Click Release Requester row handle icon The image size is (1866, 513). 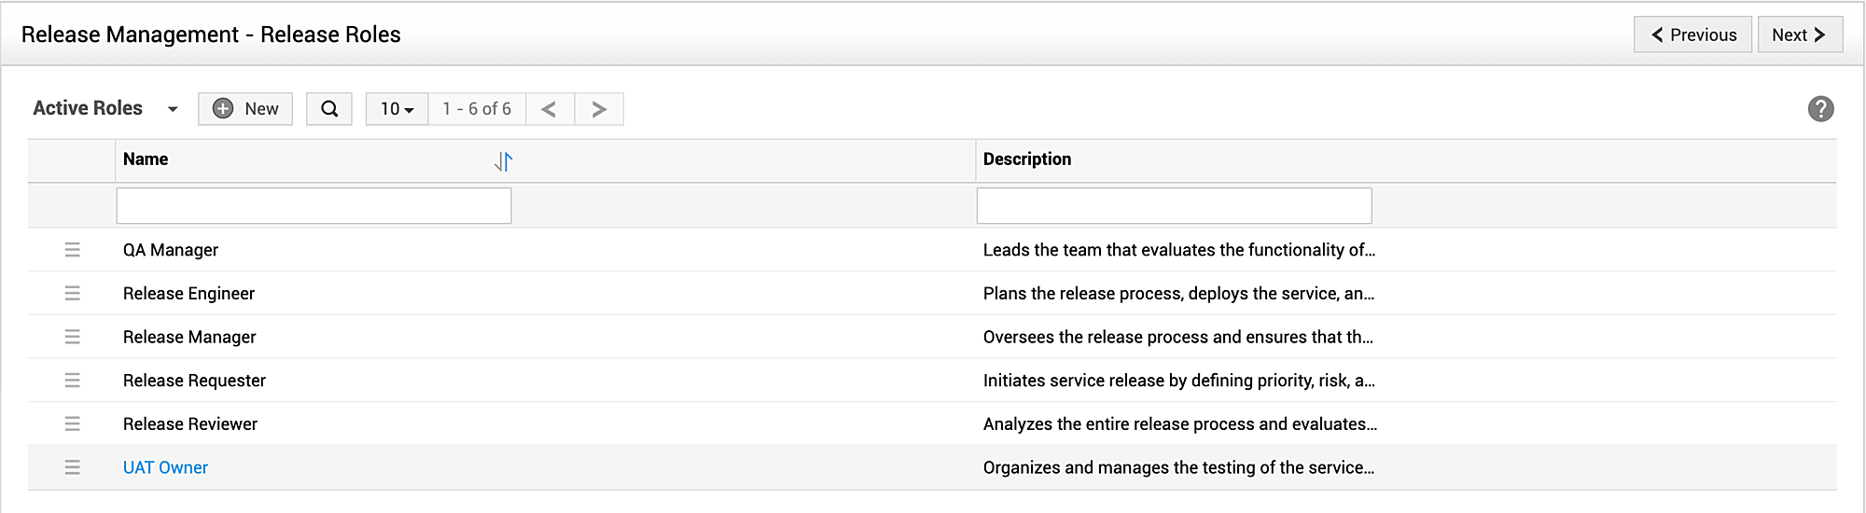click(72, 381)
